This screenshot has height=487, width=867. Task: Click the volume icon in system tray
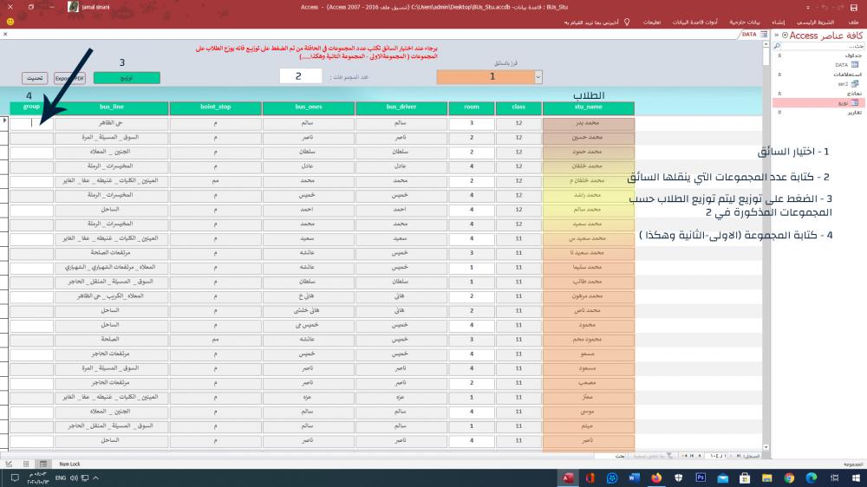point(74,477)
